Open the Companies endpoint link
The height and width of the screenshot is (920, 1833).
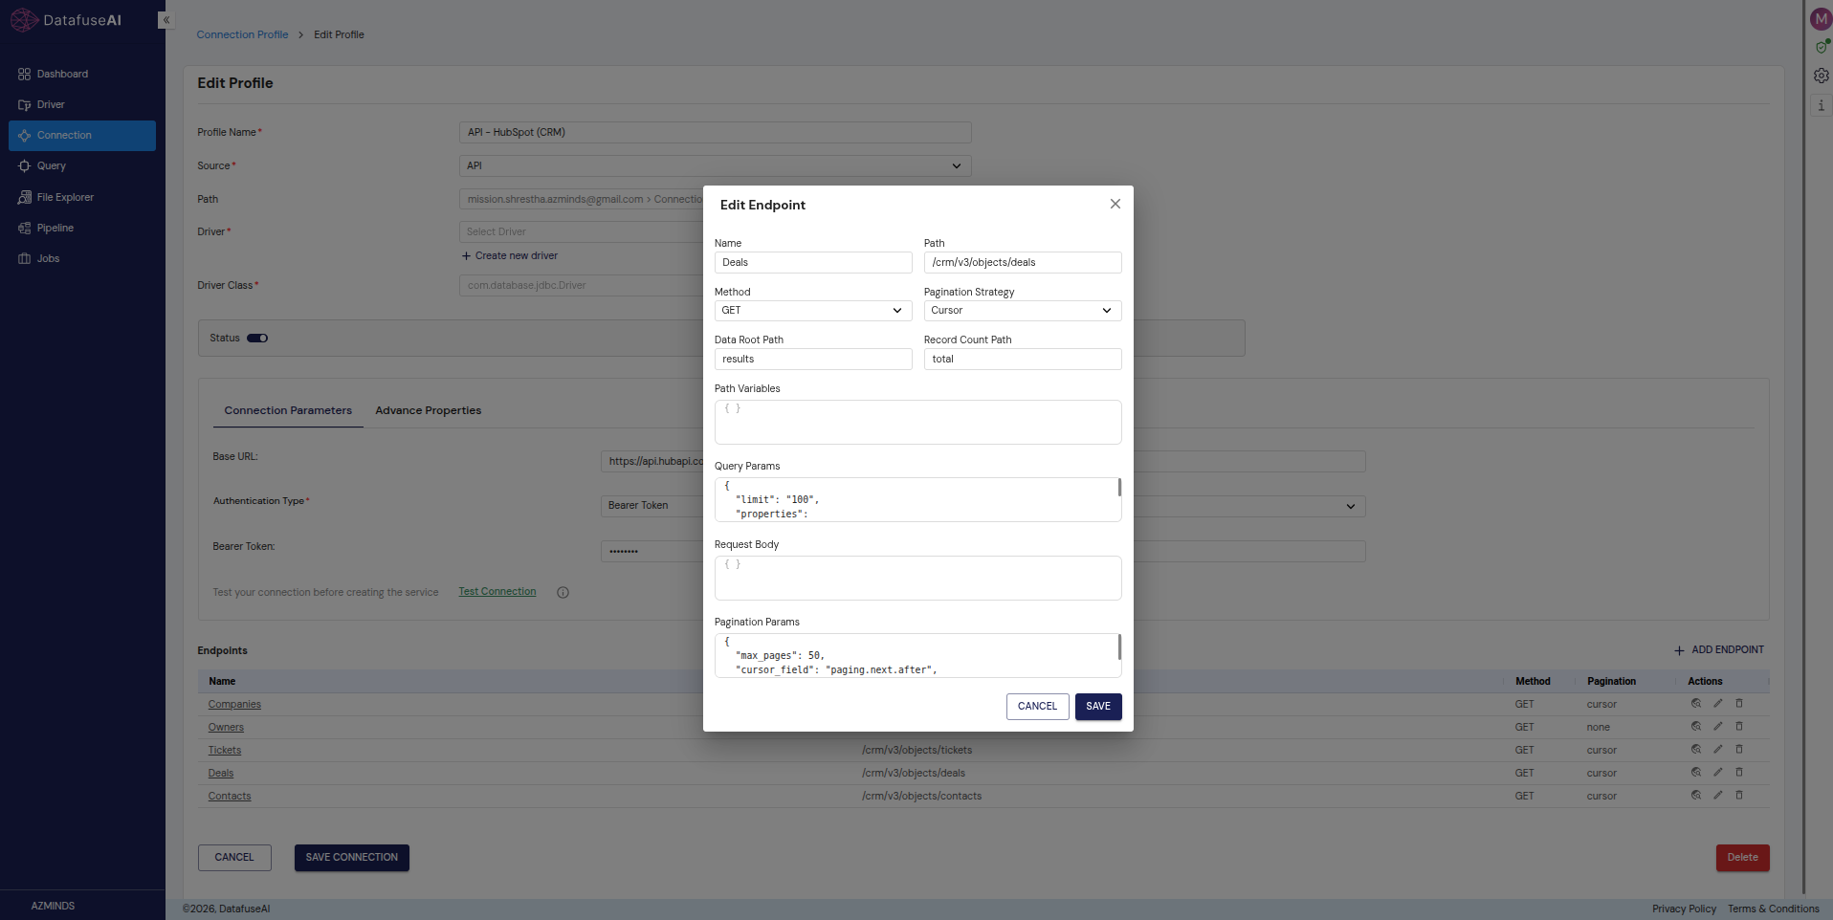(234, 705)
